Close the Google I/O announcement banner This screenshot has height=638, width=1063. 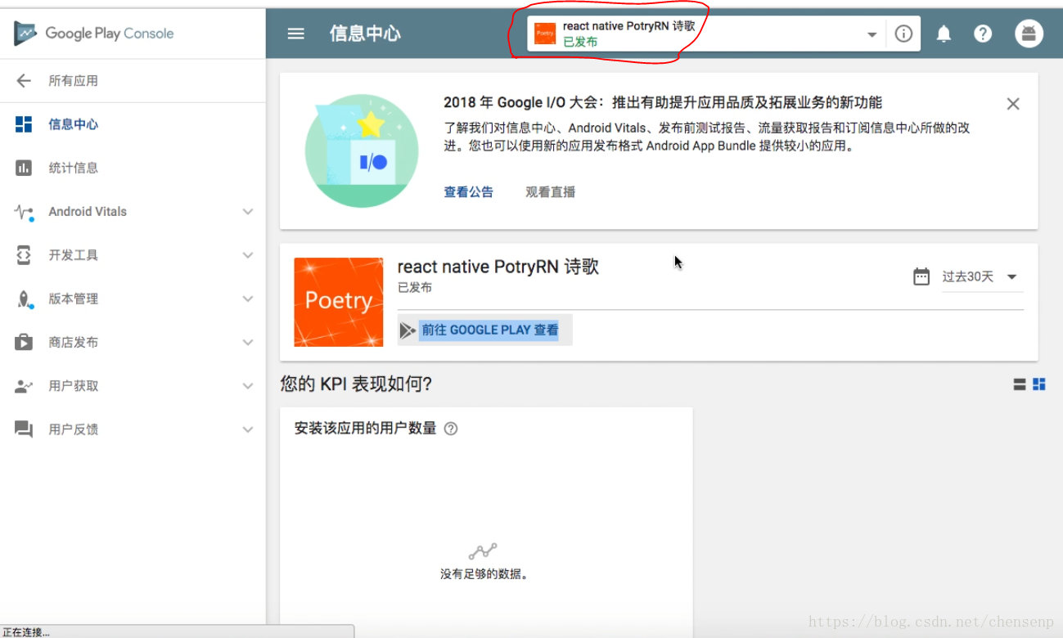[1013, 104]
